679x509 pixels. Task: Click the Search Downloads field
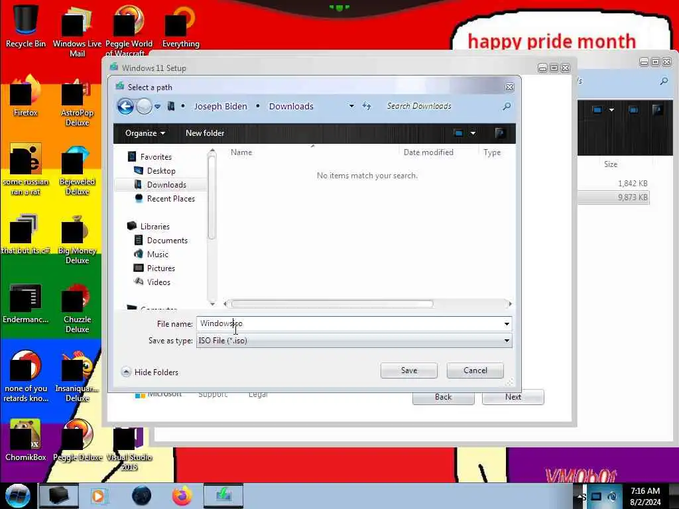442,106
